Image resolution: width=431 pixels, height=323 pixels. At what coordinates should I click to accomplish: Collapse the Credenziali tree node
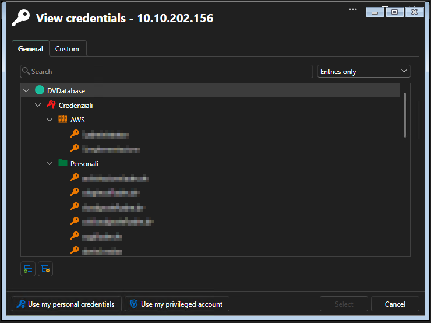pos(38,105)
